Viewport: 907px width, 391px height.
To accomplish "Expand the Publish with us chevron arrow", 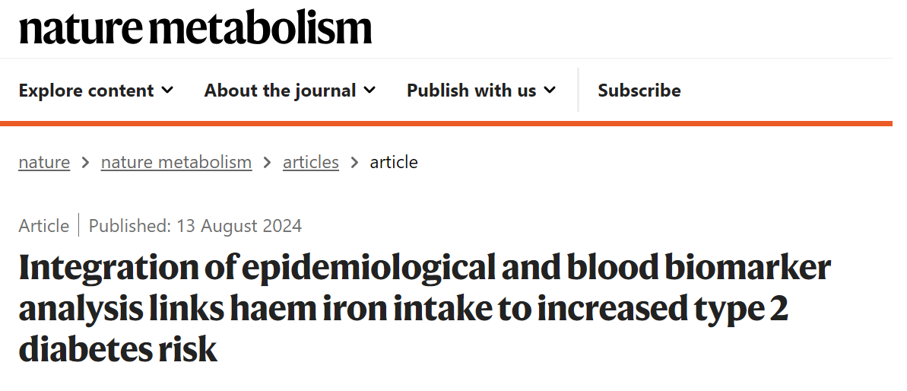I will tap(550, 91).
